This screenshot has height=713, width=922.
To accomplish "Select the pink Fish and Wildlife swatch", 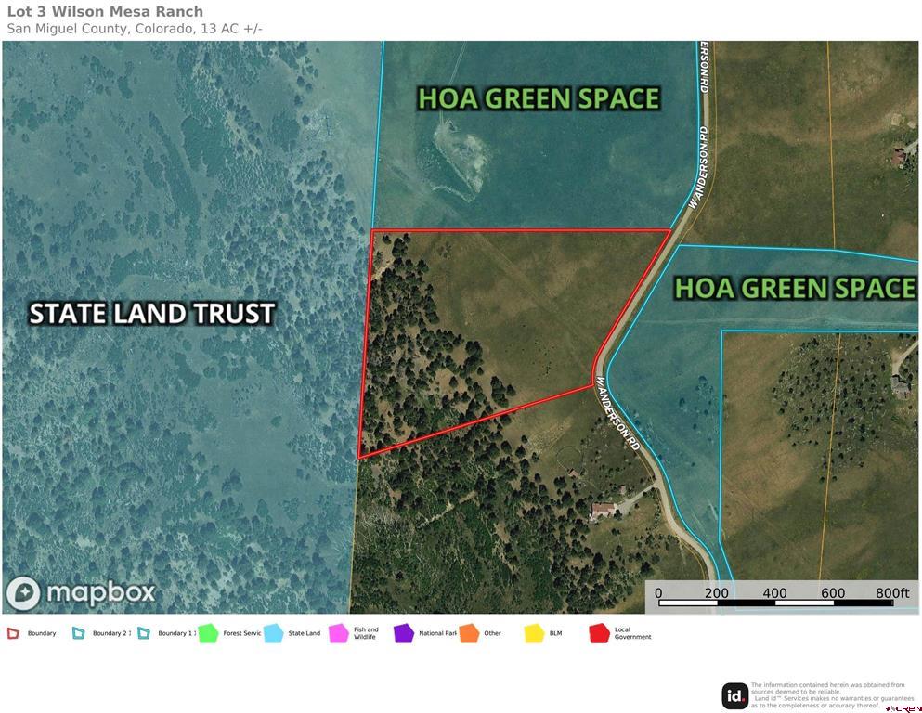I will (338, 633).
